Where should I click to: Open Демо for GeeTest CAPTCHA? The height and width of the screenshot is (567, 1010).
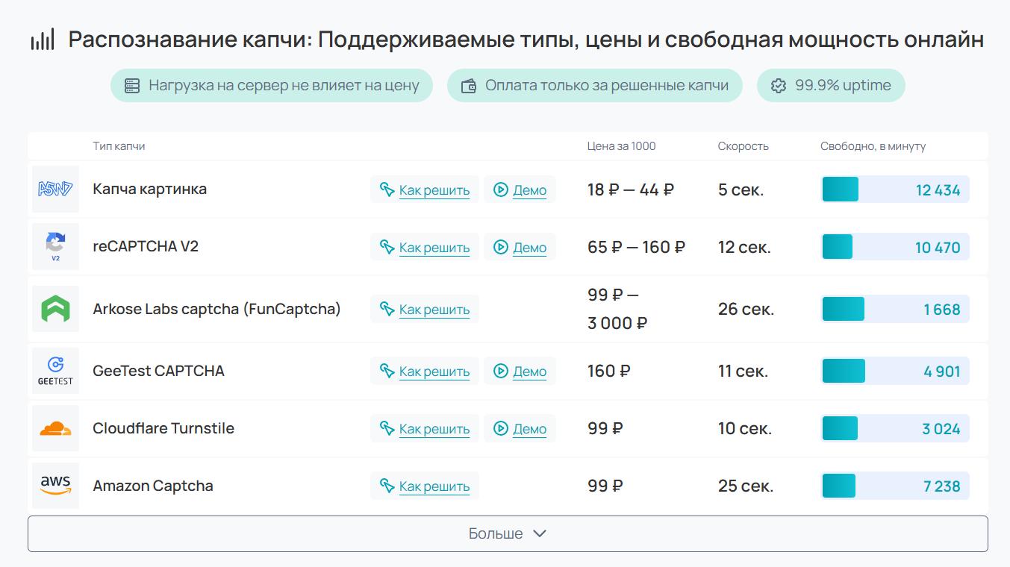coord(520,371)
